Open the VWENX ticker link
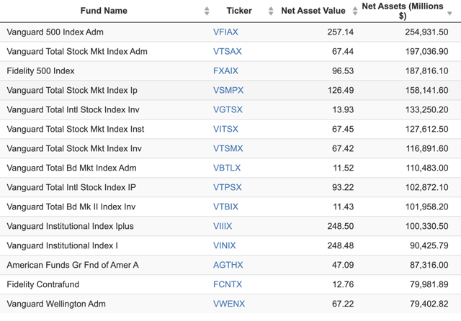The width and height of the screenshot is (461, 321). pyautogui.click(x=228, y=304)
